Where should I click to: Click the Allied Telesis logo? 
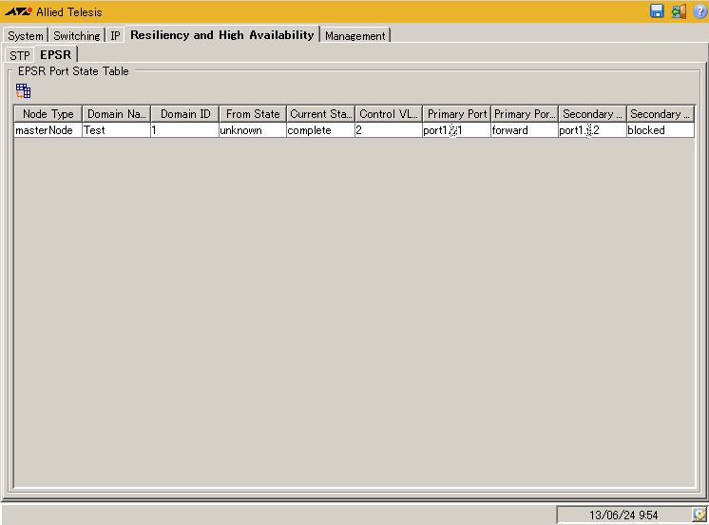(18, 12)
